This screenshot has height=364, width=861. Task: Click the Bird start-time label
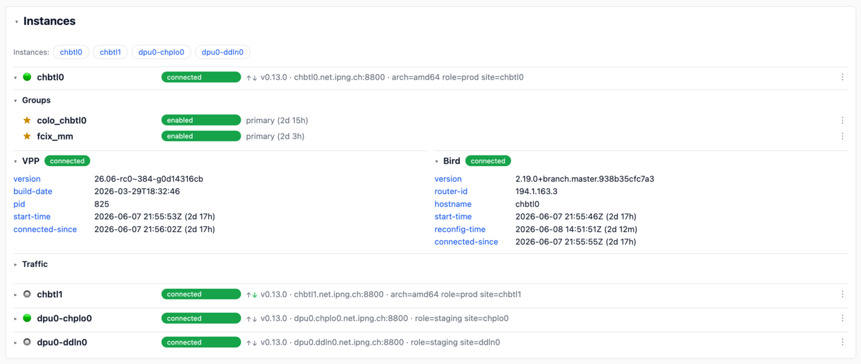pyautogui.click(x=453, y=217)
